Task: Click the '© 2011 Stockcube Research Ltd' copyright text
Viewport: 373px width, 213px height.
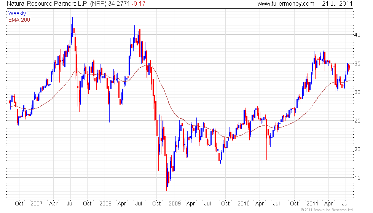Action: coord(327,210)
